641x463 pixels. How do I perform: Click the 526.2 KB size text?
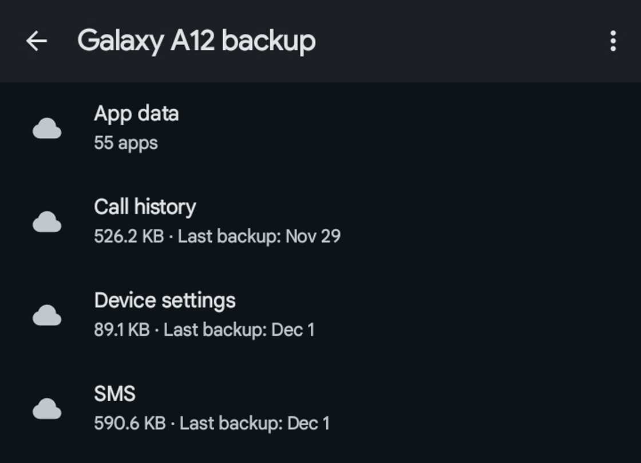click(129, 236)
